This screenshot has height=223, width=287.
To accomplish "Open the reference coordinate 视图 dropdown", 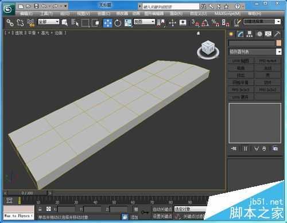I will point(144,22).
